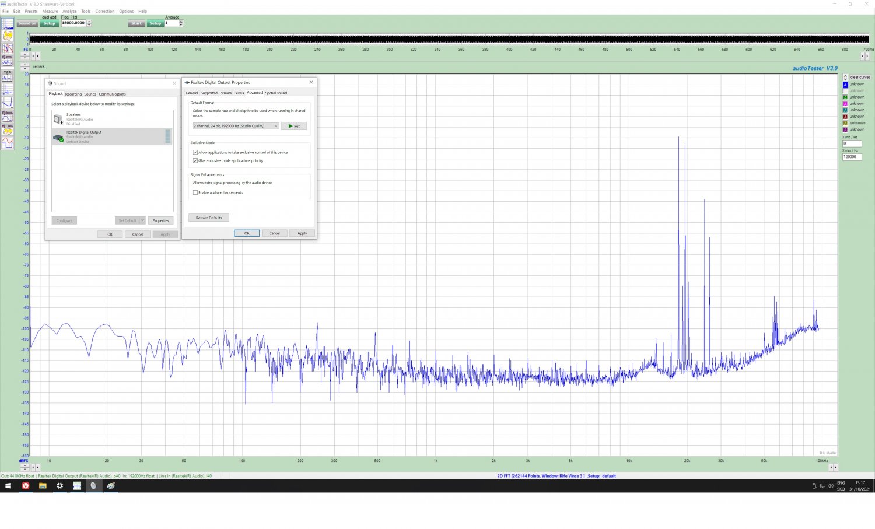The image size is (875, 529).
Task: Select the oscilloscope sine/square wave tool
Action: pyautogui.click(x=8, y=142)
